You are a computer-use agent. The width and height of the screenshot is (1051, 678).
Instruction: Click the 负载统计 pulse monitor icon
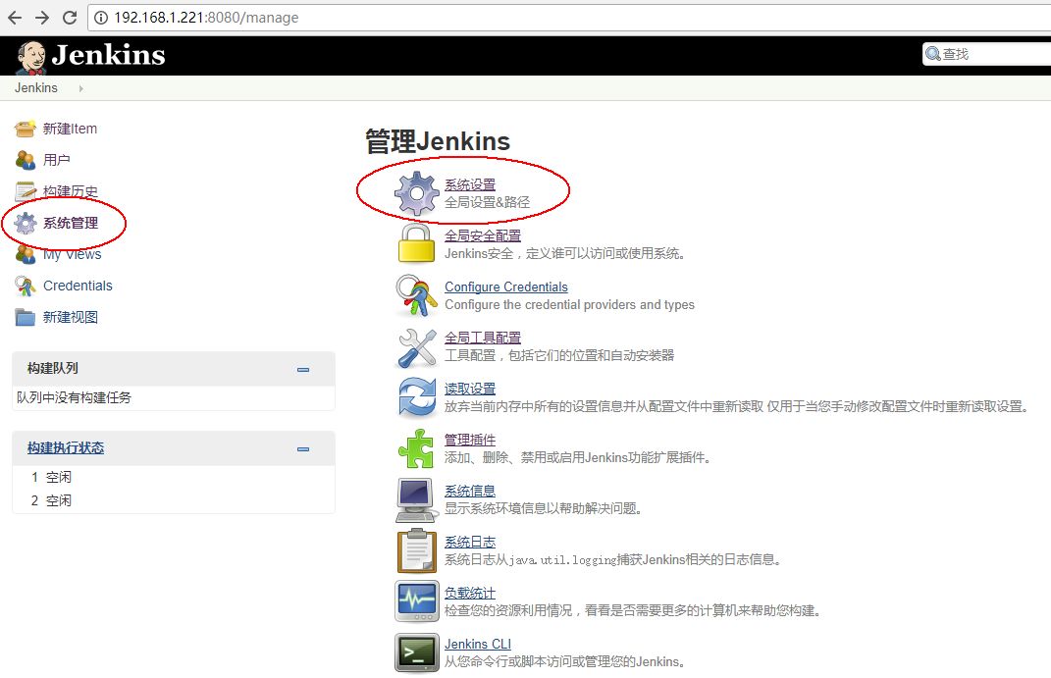[416, 601]
